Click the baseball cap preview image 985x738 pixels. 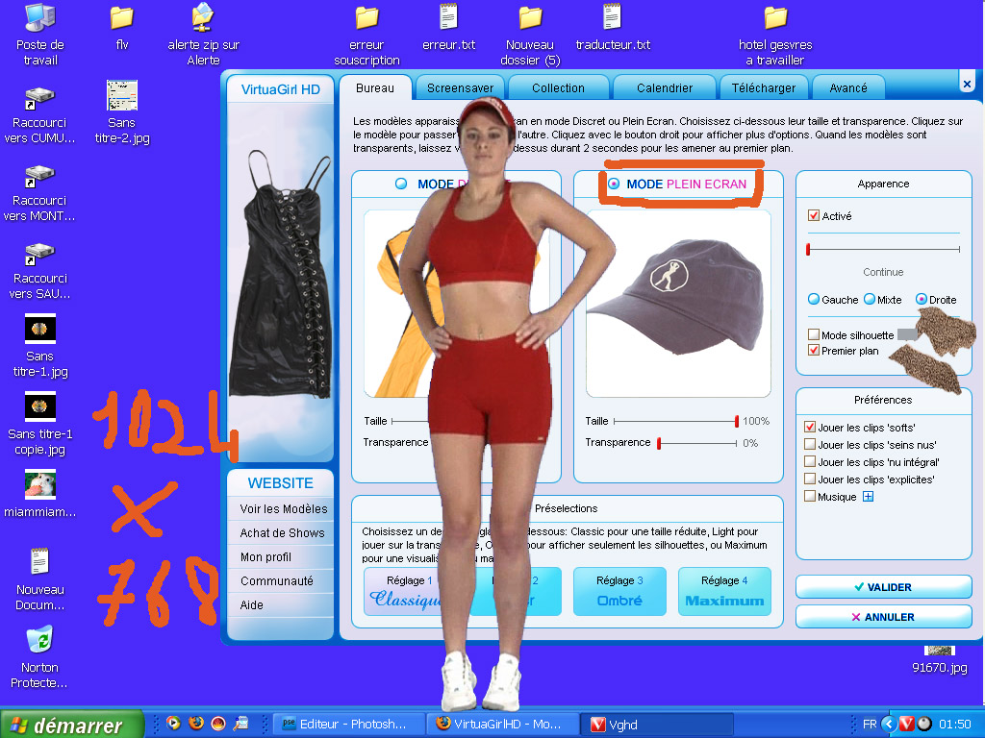tap(678, 303)
